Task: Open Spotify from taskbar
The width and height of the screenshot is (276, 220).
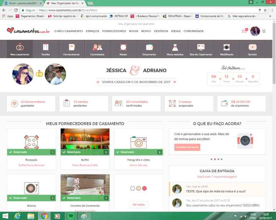Action: [x=71, y=216]
